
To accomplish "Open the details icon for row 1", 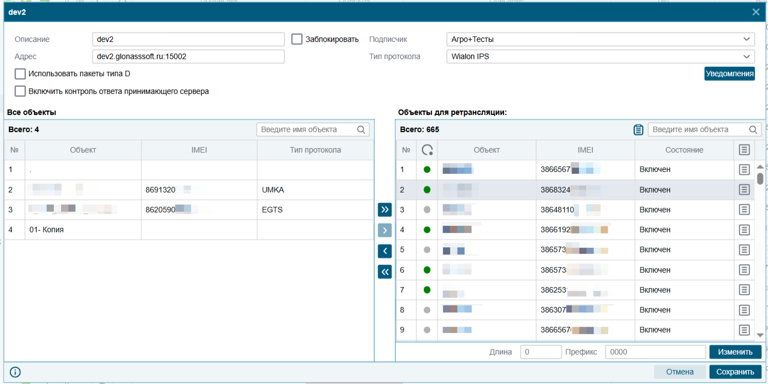I will point(744,169).
